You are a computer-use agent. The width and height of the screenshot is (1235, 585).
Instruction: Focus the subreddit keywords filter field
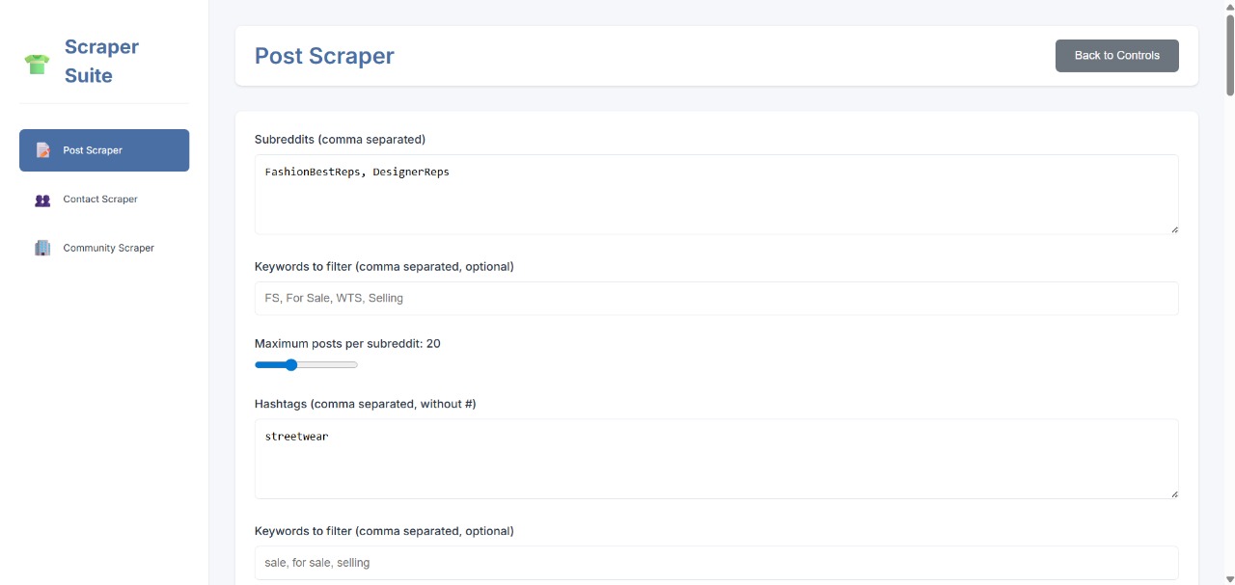716,298
